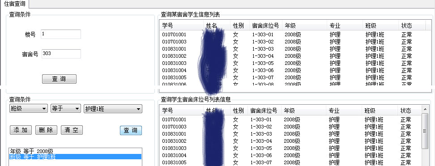Click bed 1-303-07 in 查询某宿舍学生信息列表
The image size is (435, 166).
[263, 77]
